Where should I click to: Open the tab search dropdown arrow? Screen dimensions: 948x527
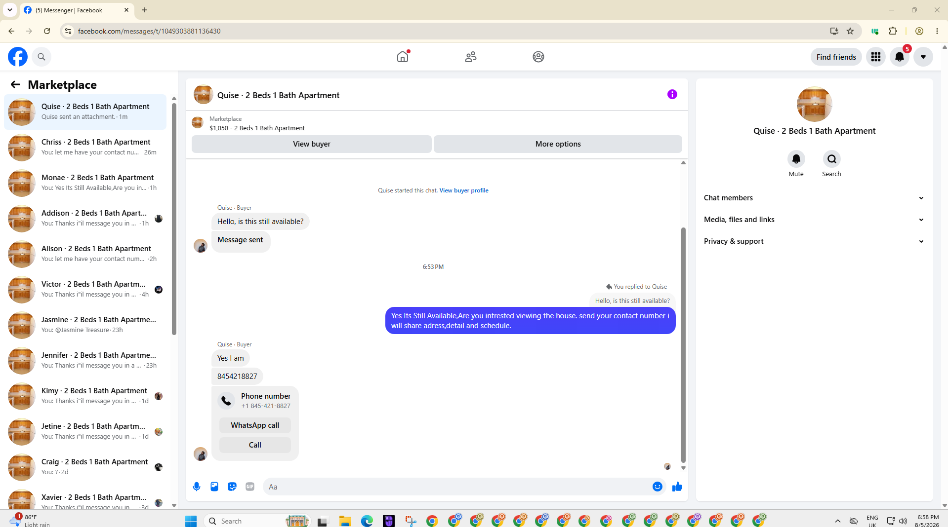coord(10,10)
